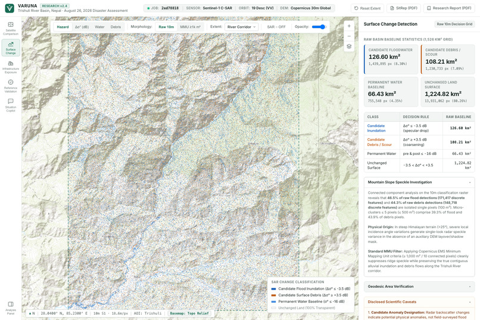Open the River Corridor extent dropdown
Screen dimensions: 480x320
coord(242,27)
